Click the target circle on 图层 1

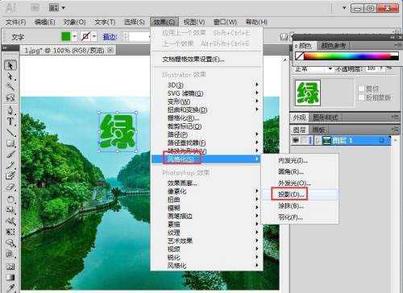pos(381,140)
